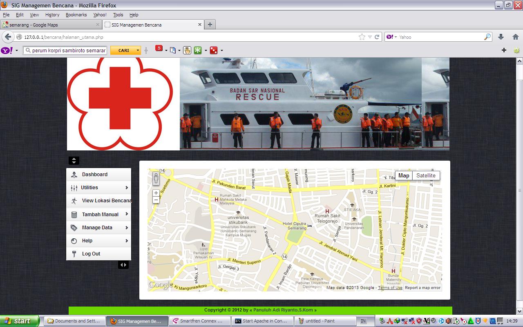Open the Bookmarks menu
Viewport: 523px width, 327px height.
pyautogui.click(x=76, y=15)
